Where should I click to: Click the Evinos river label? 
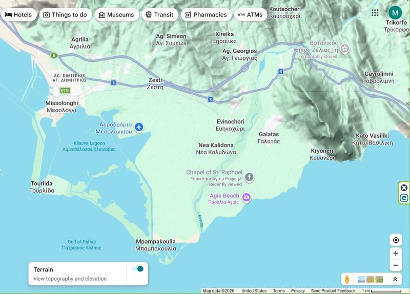coord(200,221)
